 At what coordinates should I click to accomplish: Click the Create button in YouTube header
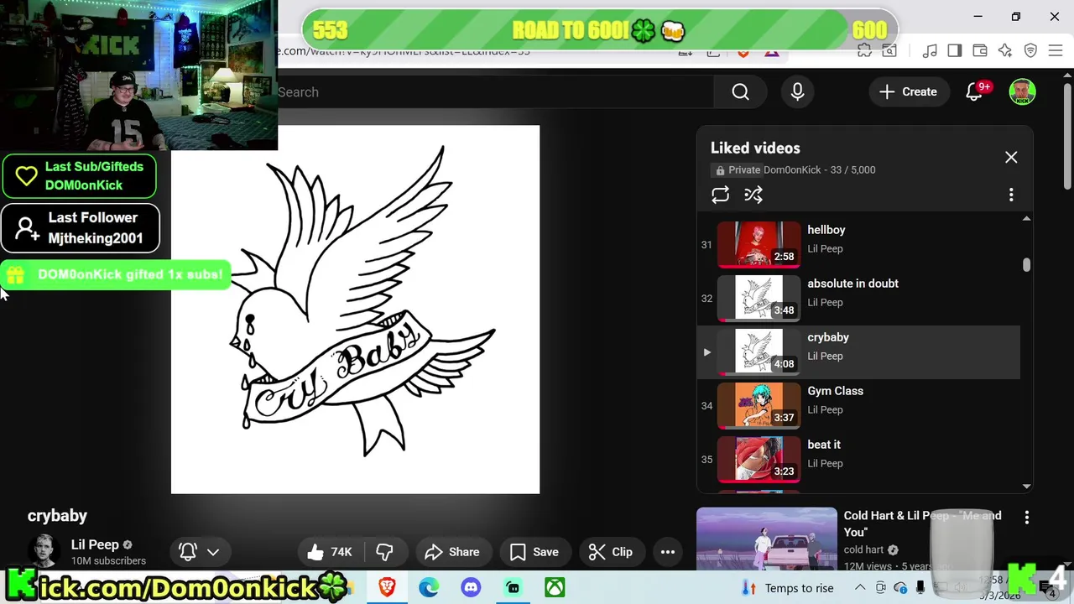(x=908, y=92)
